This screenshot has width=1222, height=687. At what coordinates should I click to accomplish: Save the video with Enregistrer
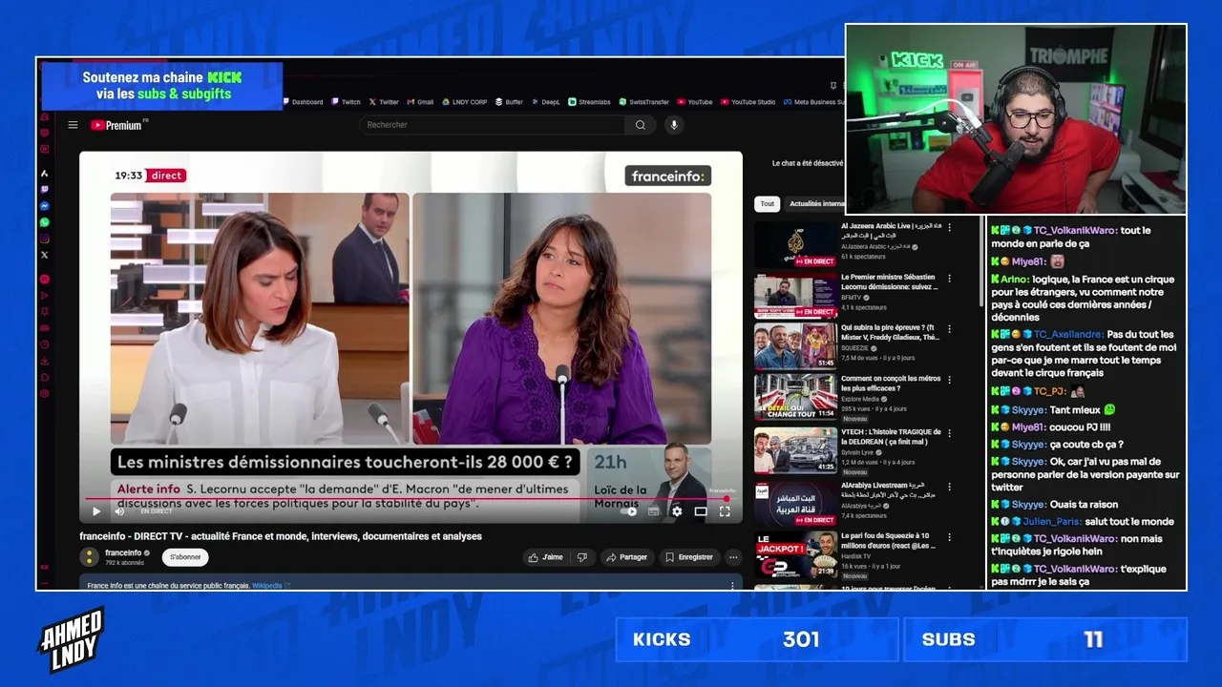click(x=690, y=557)
